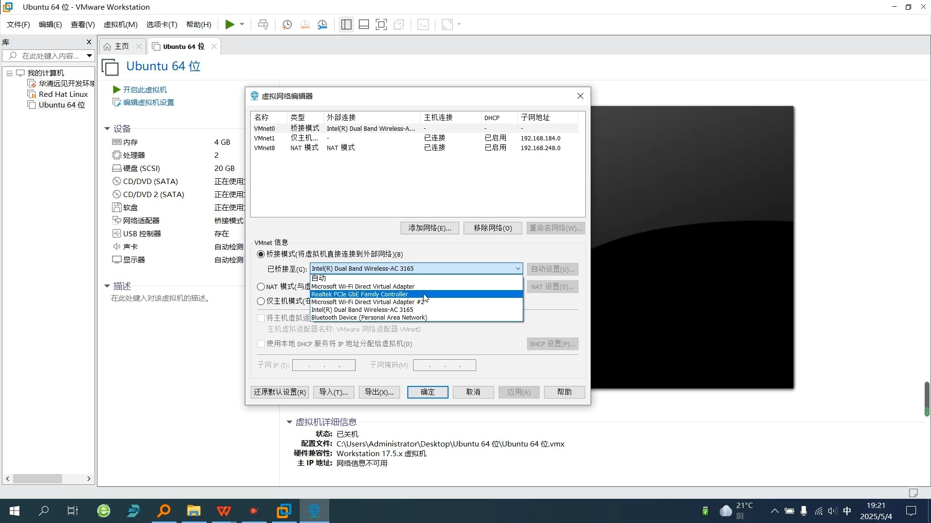Open the library search dropdown arrow
The width and height of the screenshot is (931, 523).
[89, 56]
